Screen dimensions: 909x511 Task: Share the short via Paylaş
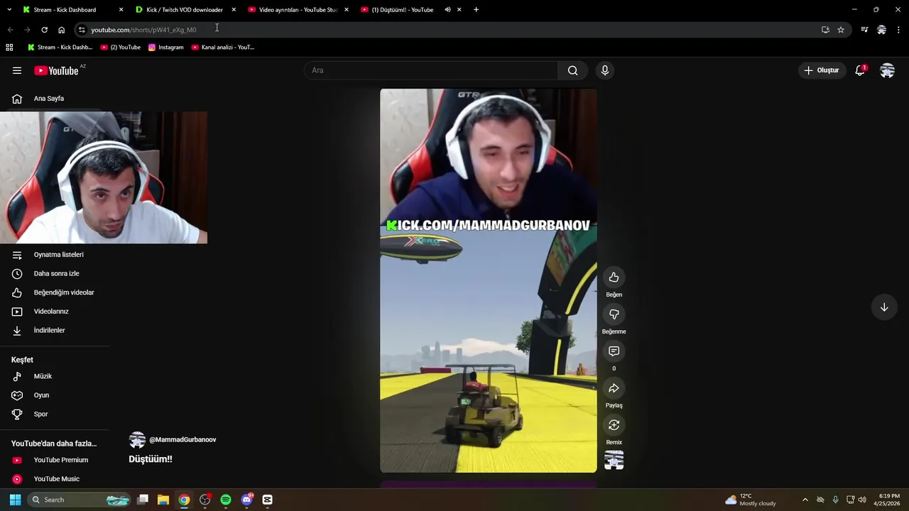[x=614, y=388]
